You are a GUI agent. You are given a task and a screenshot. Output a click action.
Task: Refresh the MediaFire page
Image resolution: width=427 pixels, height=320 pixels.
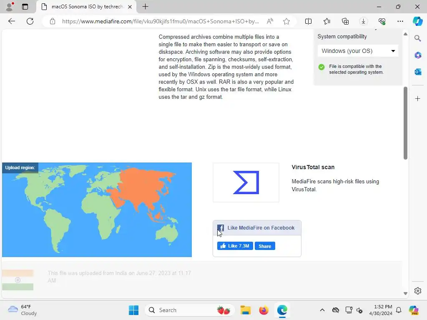click(x=30, y=21)
